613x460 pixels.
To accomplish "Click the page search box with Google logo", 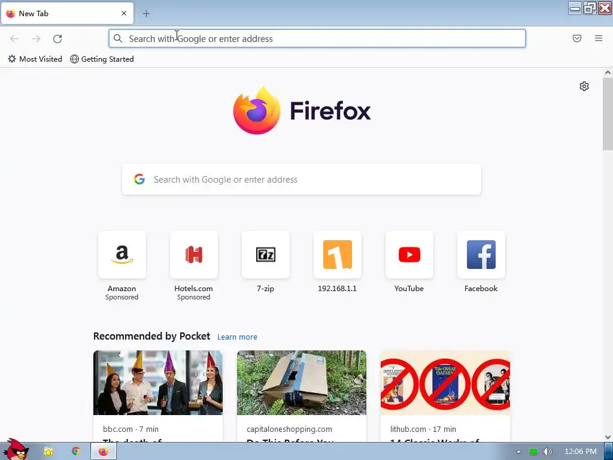I will click(x=302, y=180).
